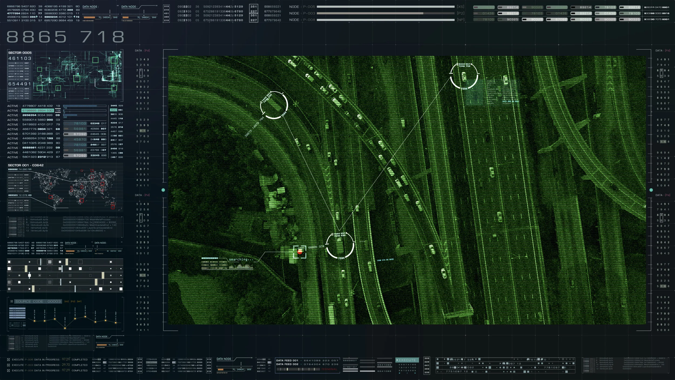Click the 45870 pill in the ACTIVE panel

tap(75, 139)
